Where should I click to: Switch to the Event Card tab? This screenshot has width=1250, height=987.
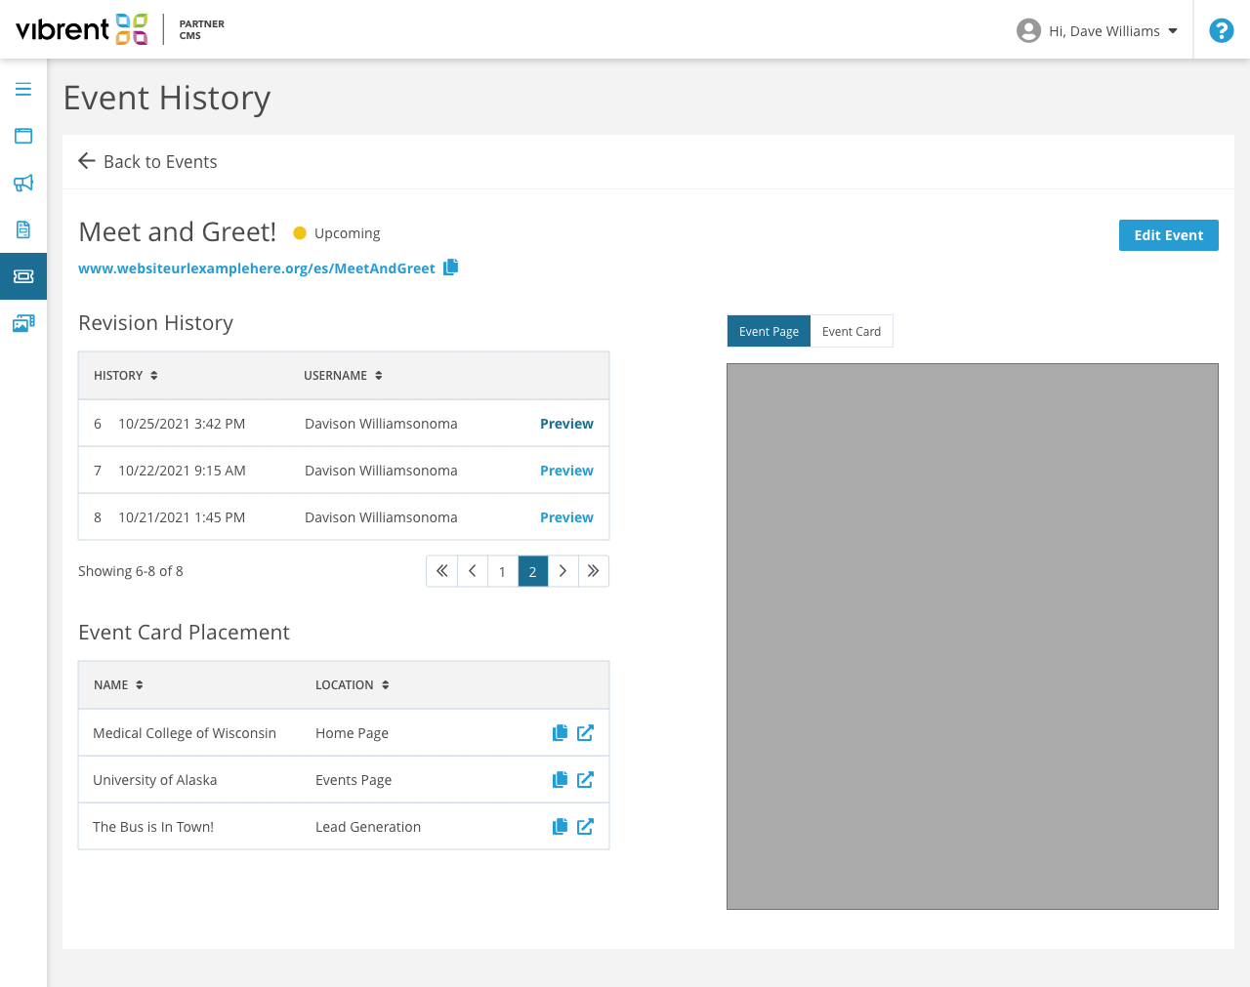point(852,331)
